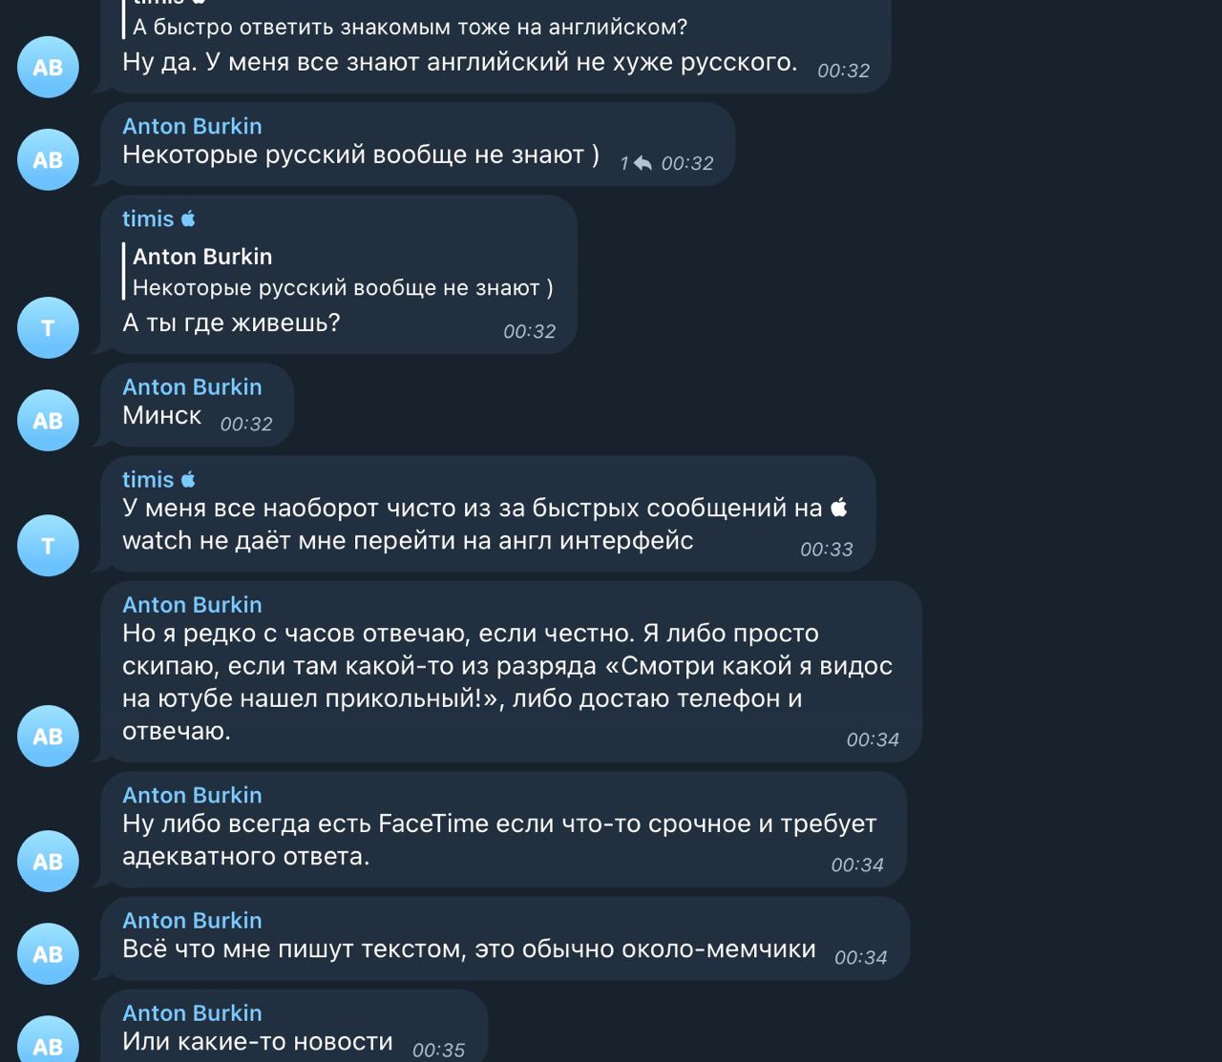Click the message А ты где живешь?
Screen dimensions: 1222x1062
[231, 323]
